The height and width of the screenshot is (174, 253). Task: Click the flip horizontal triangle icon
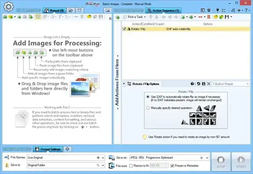point(199,108)
